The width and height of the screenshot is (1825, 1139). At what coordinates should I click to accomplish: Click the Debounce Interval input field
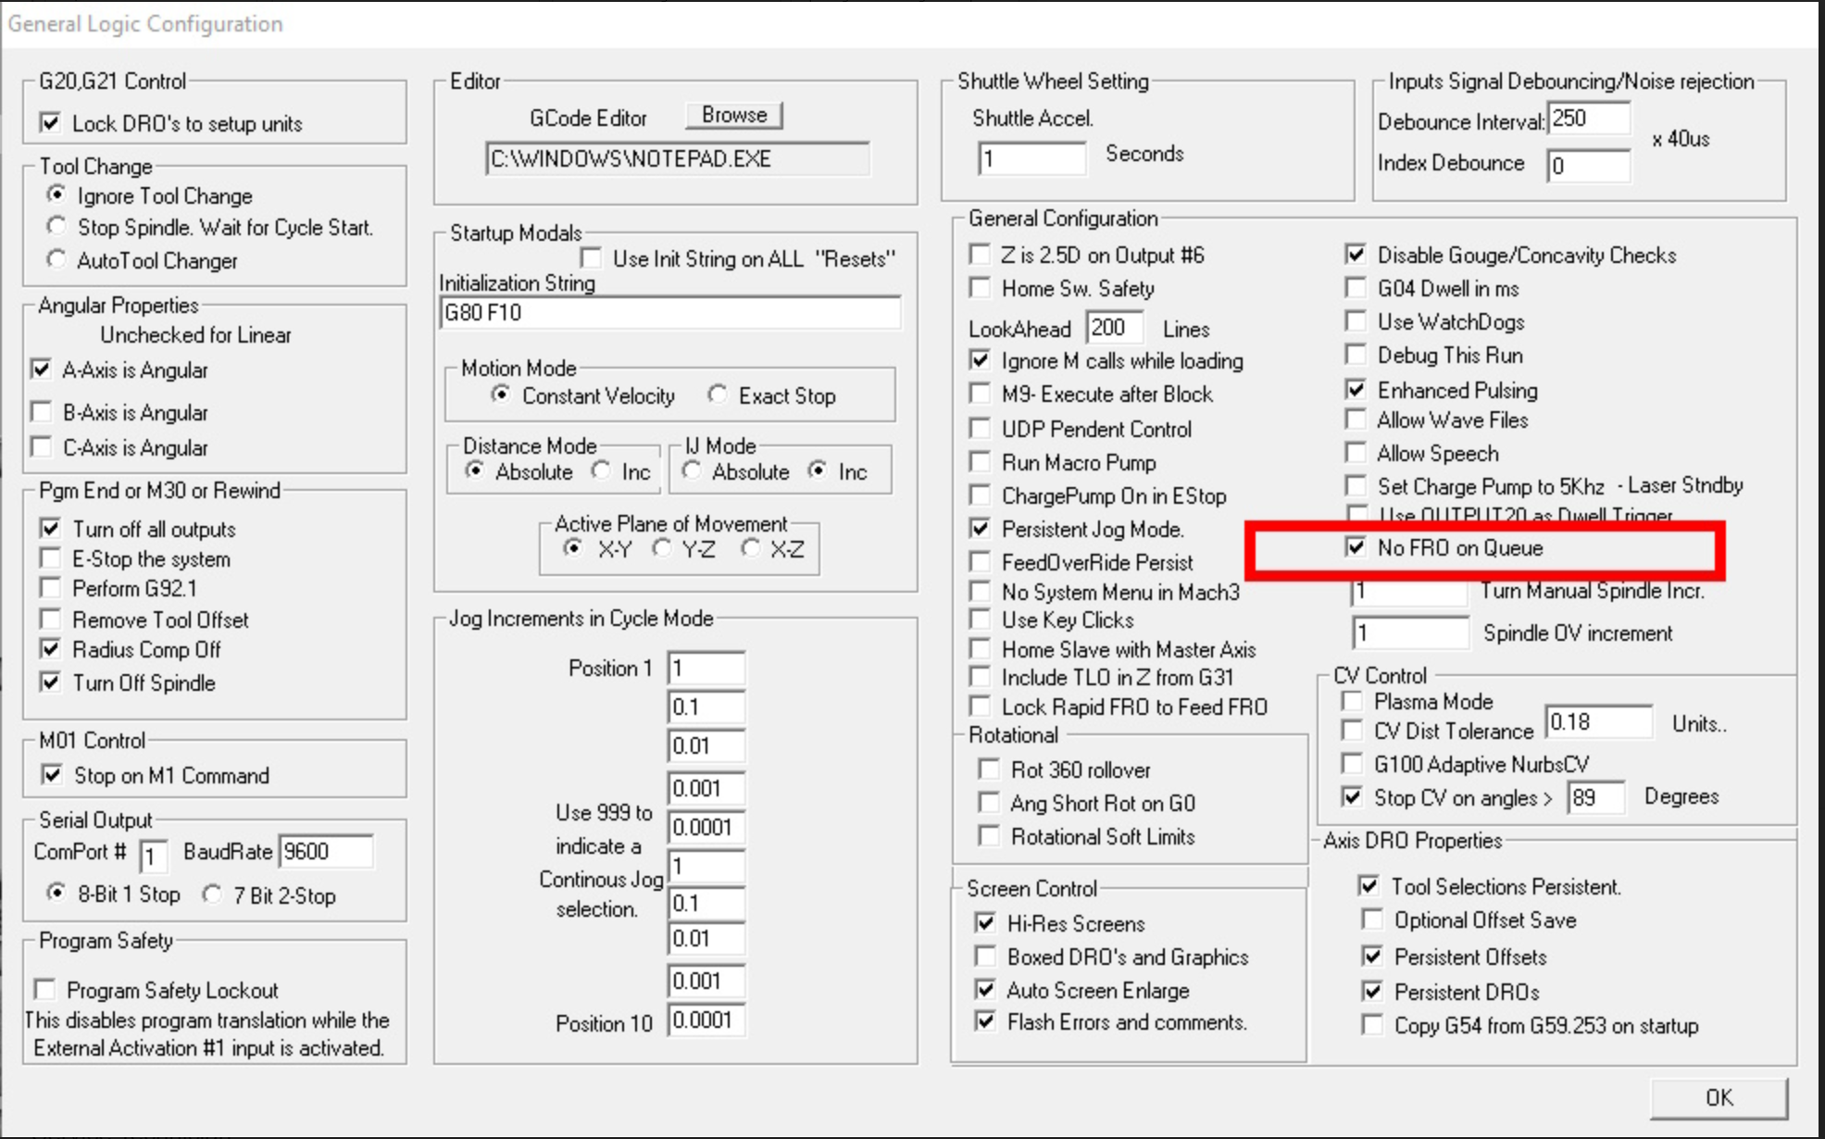[x=1587, y=119]
